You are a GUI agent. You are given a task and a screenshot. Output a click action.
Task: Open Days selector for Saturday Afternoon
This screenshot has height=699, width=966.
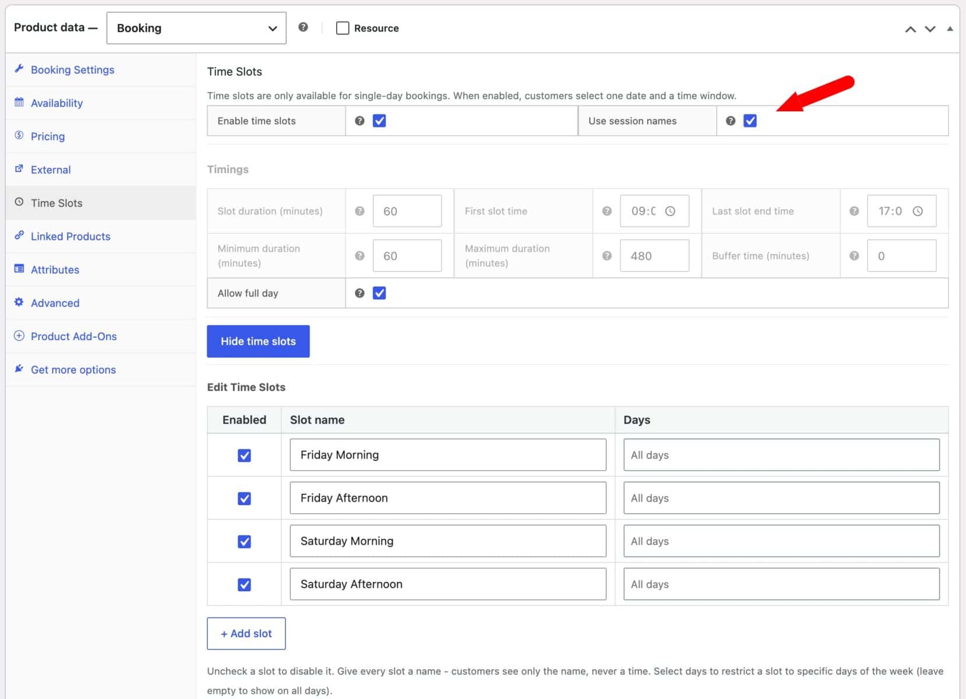(x=781, y=584)
